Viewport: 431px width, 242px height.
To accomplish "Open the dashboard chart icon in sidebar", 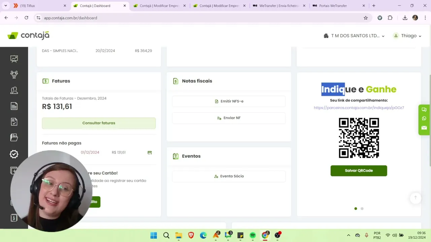I will pos(14,59).
